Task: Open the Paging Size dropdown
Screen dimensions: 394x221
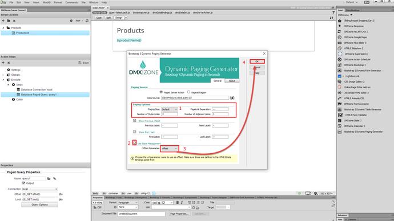Action: tap(170, 109)
